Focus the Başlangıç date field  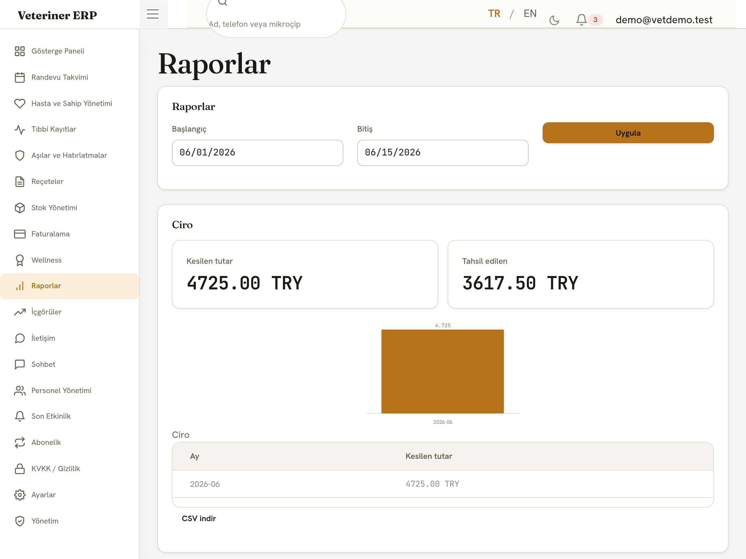(x=257, y=153)
